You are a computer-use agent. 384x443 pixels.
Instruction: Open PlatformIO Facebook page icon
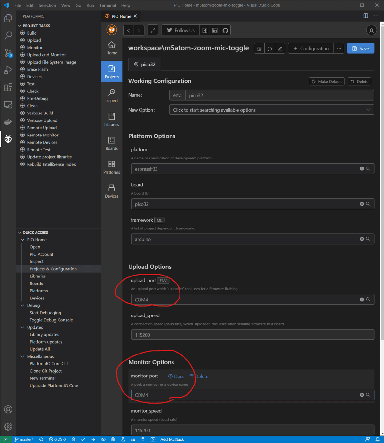point(205,30)
